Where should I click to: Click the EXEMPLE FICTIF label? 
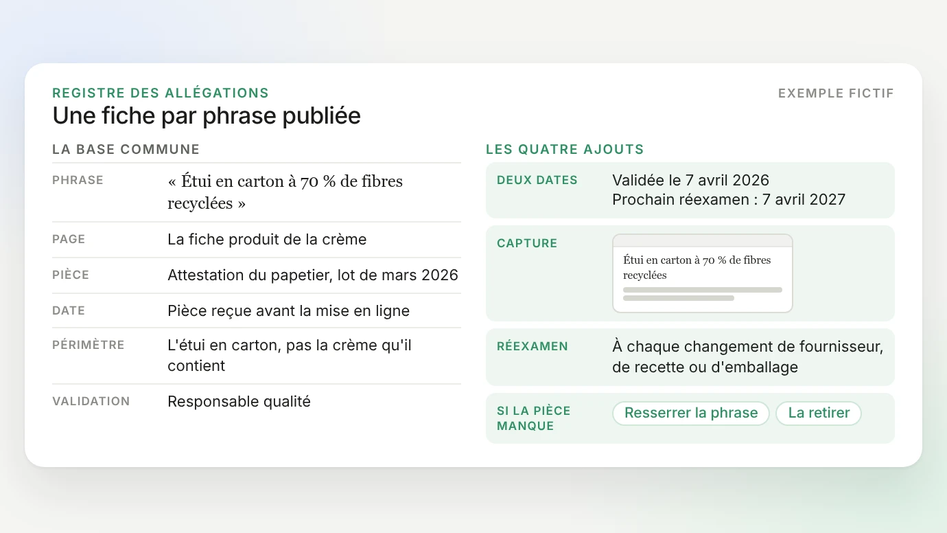(x=836, y=93)
